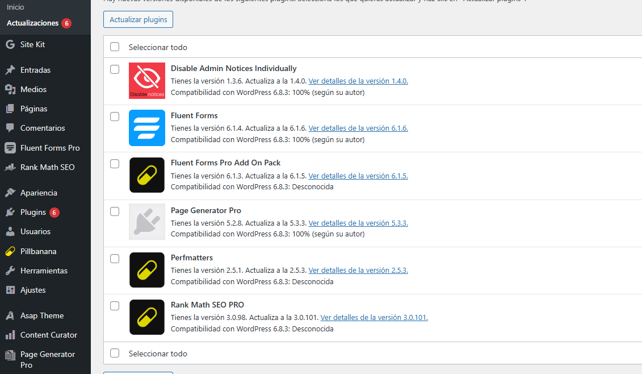The height and width of the screenshot is (374, 642).
Task: Click the Herramientas wrench icon
Action: 10,271
